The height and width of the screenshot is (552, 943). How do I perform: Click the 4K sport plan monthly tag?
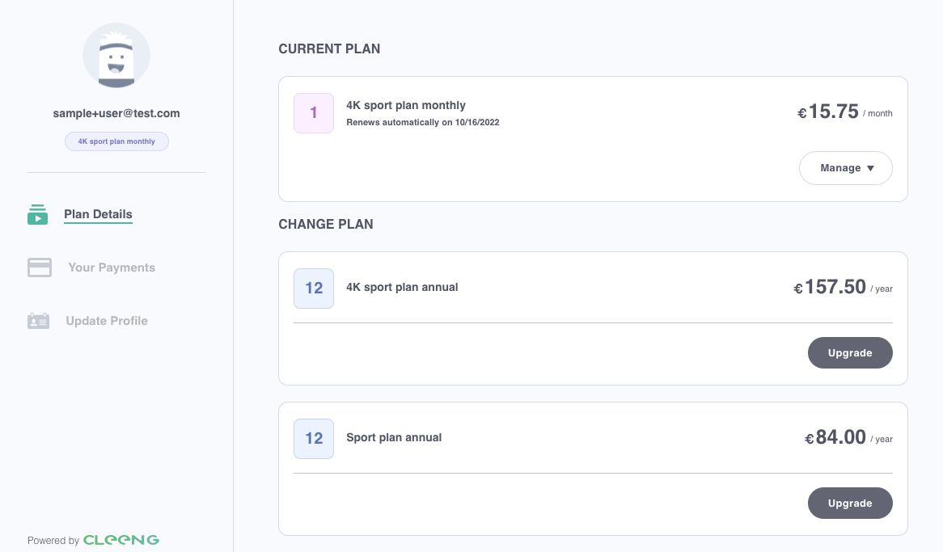point(116,142)
